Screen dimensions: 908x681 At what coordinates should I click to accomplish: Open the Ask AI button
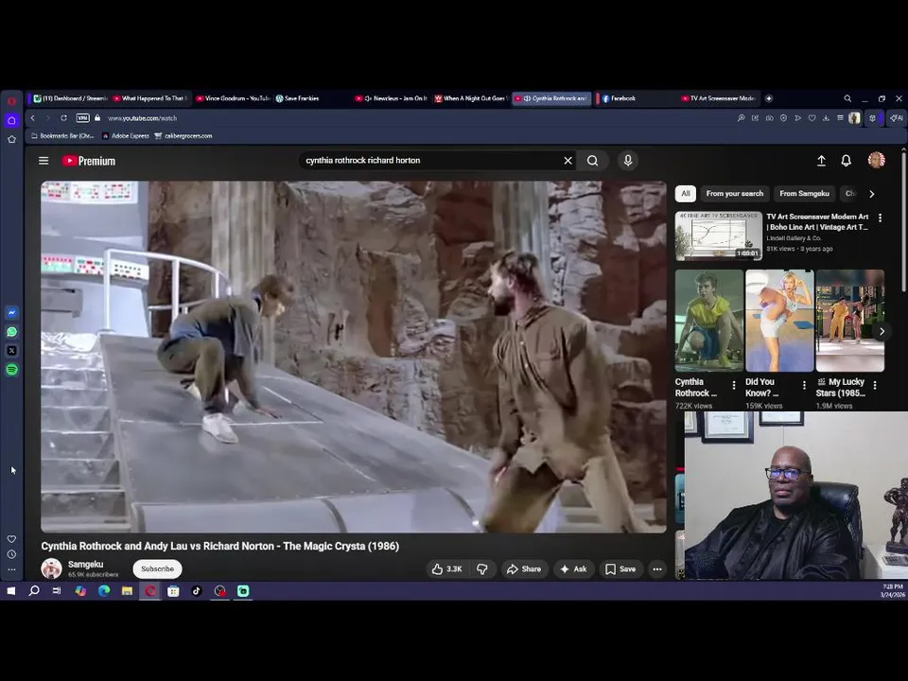coord(573,569)
